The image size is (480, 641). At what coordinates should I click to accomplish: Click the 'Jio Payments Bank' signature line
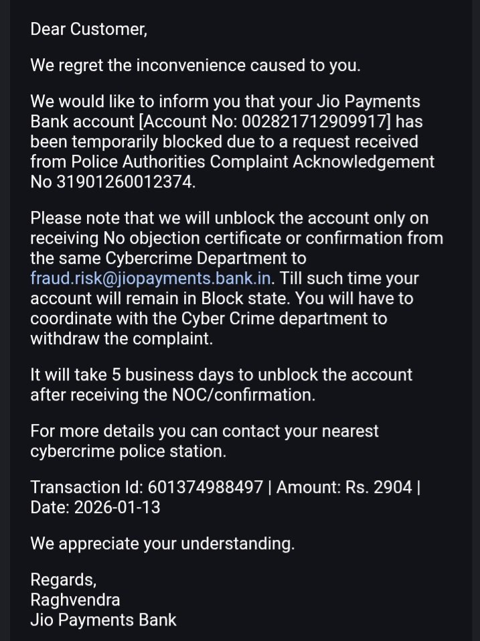(x=103, y=620)
